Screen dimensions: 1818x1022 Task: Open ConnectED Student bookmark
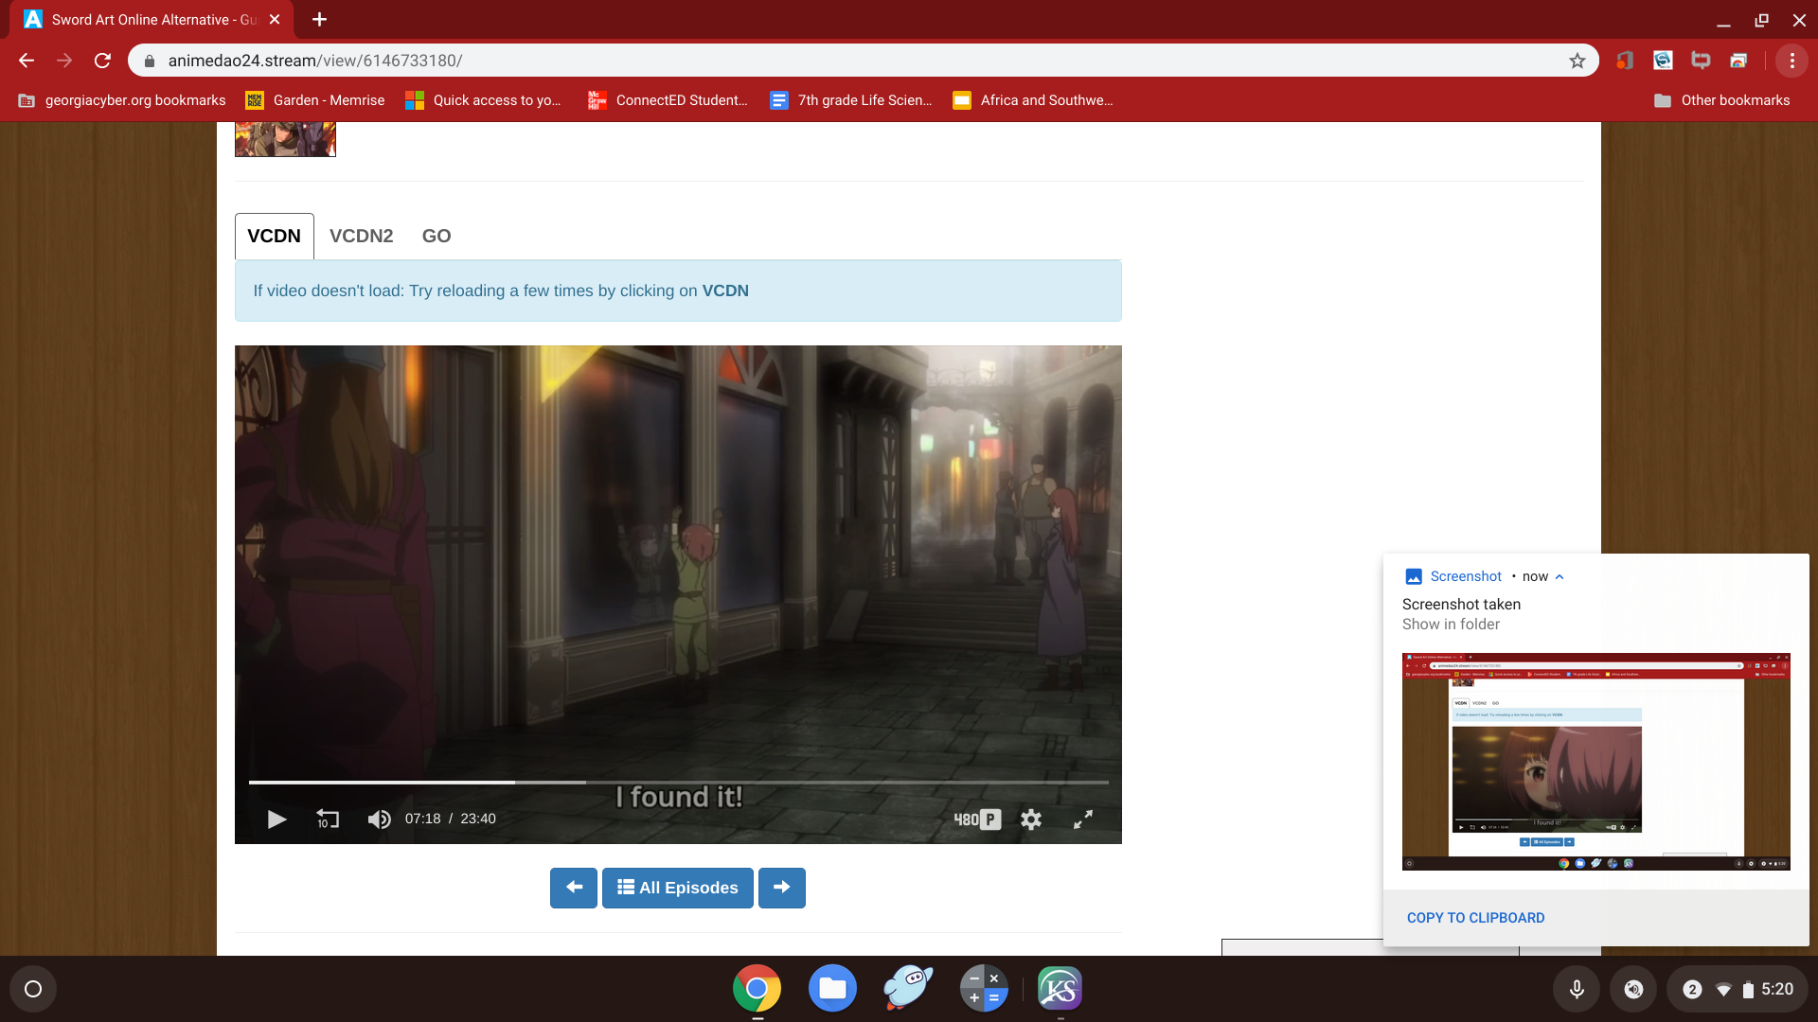point(668,100)
